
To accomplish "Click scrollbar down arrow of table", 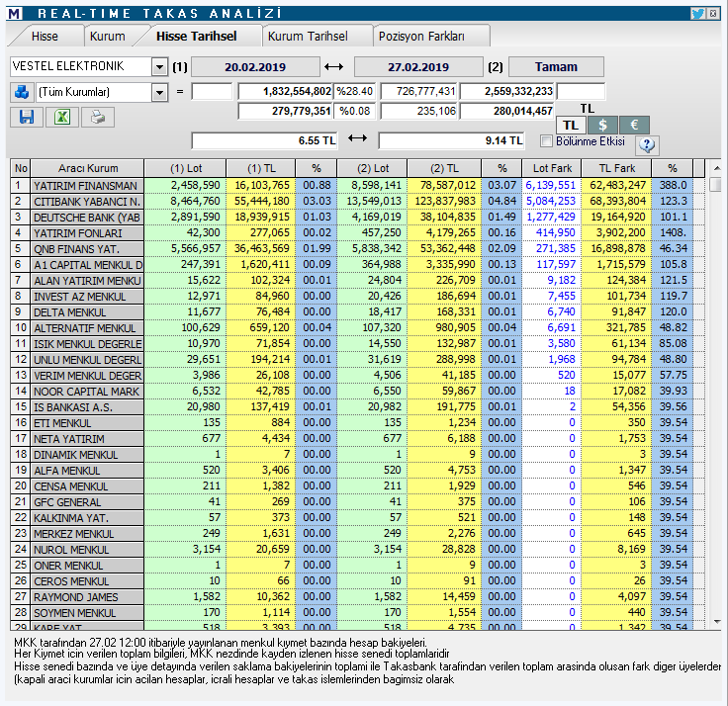I will pyautogui.click(x=716, y=622).
